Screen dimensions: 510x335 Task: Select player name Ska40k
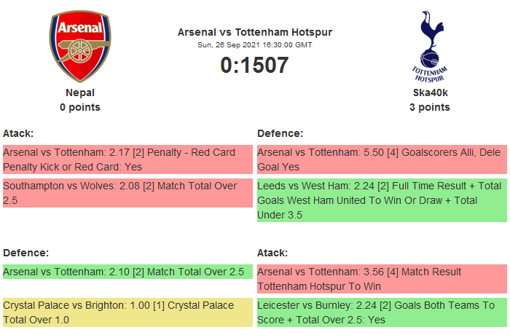pos(429,92)
